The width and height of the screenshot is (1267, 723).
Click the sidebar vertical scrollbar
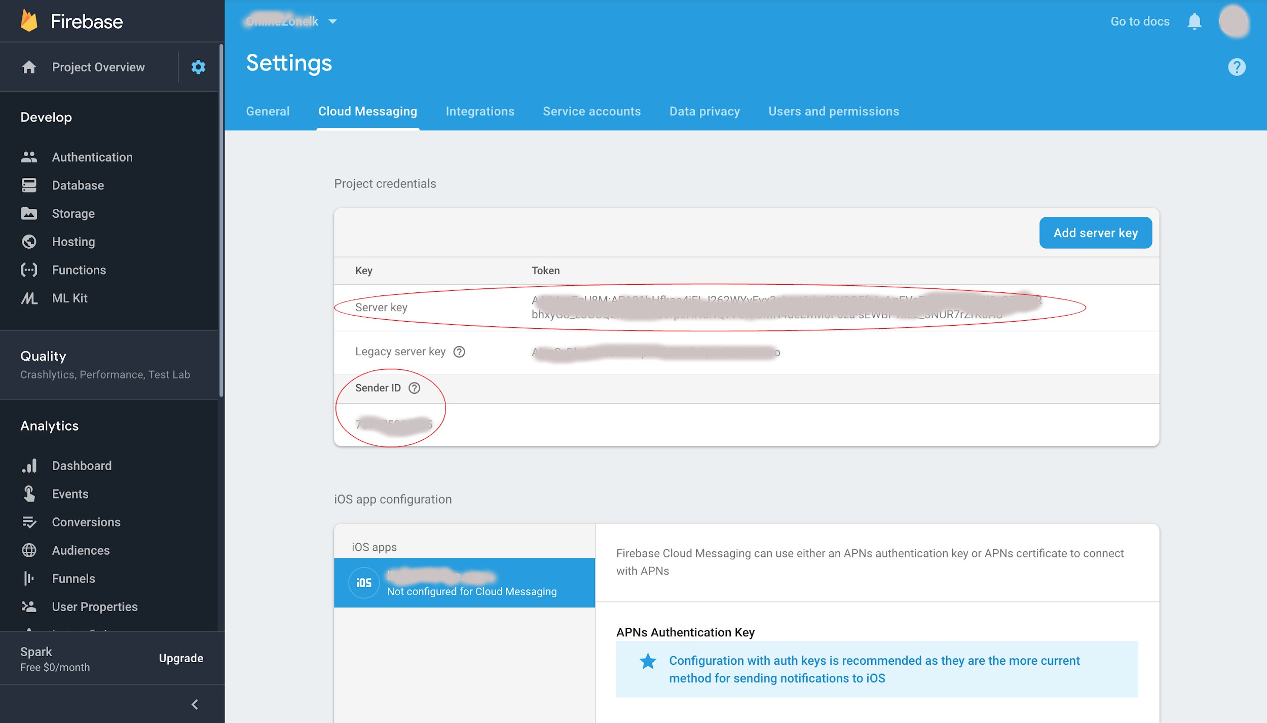click(x=221, y=220)
